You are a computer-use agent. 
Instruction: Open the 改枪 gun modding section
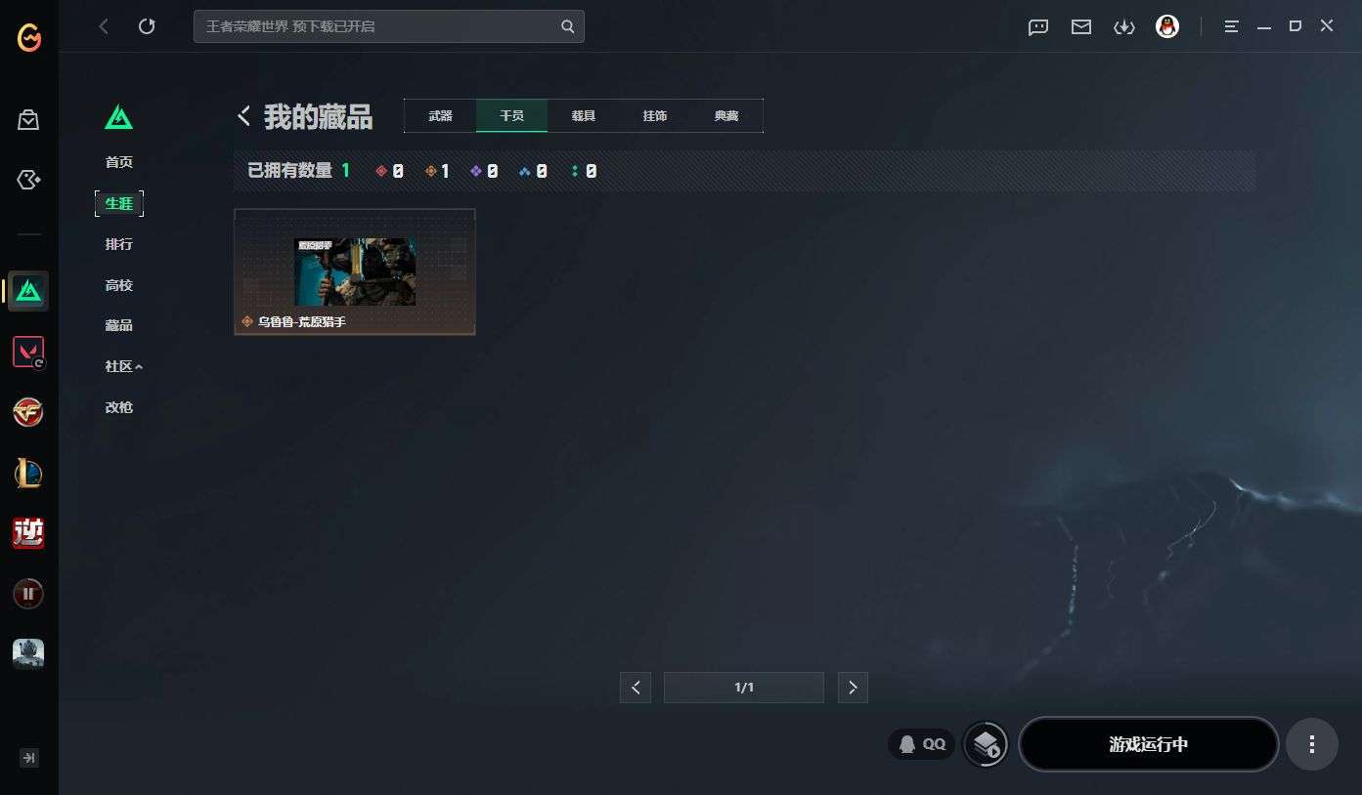(119, 407)
